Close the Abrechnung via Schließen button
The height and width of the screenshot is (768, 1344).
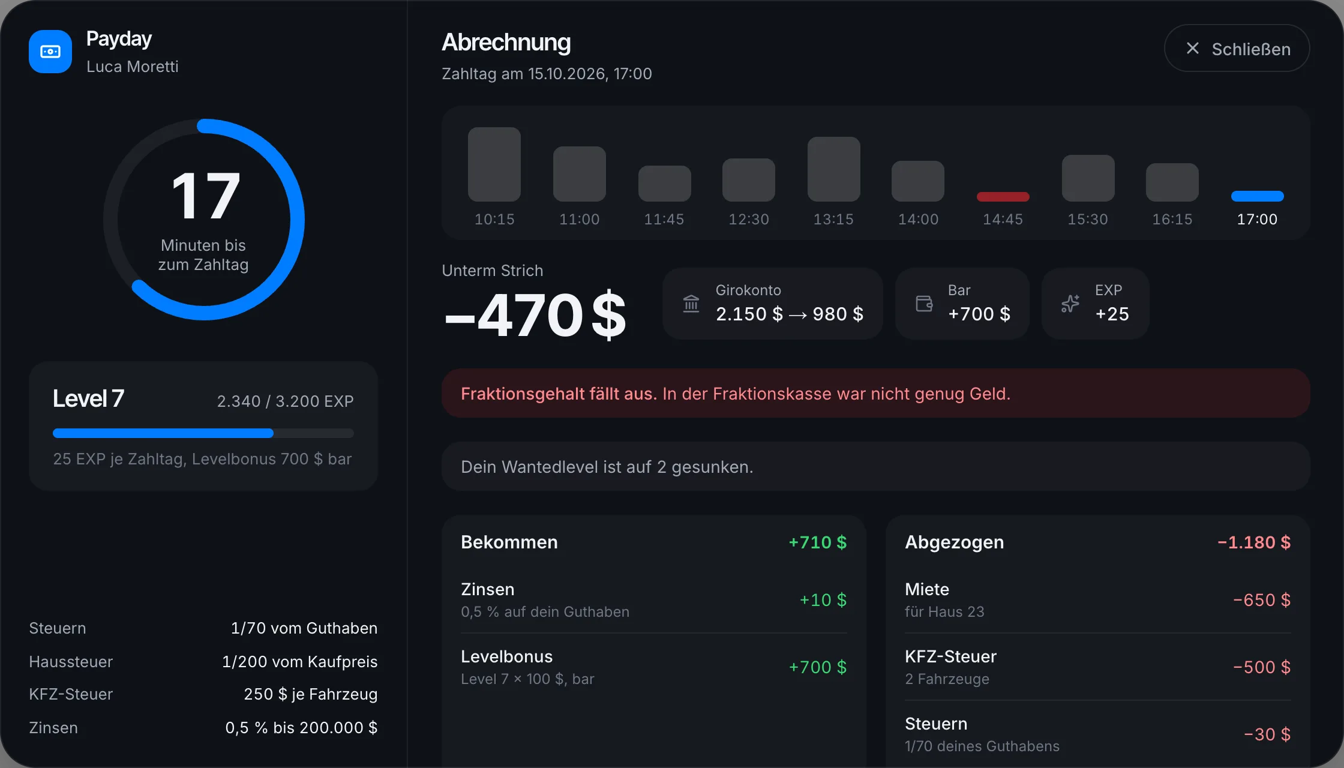click(1237, 49)
